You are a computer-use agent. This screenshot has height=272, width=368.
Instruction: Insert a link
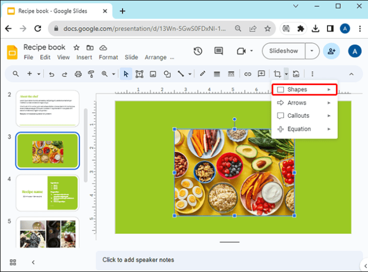[247, 75]
